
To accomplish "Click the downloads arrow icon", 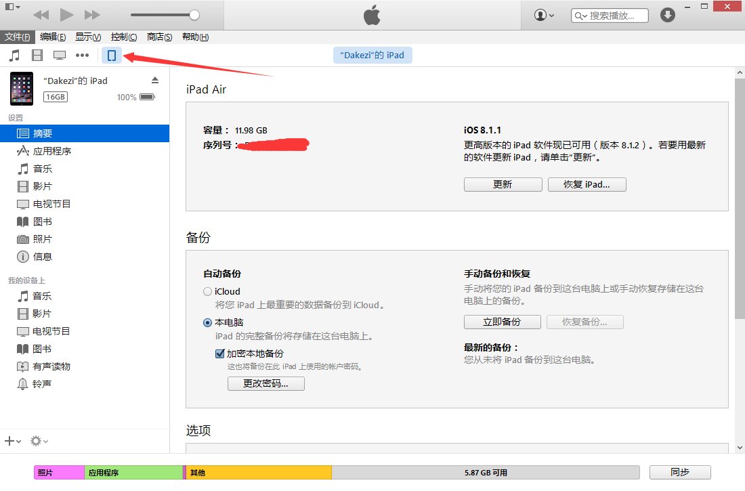I will [x=668, y=15].
